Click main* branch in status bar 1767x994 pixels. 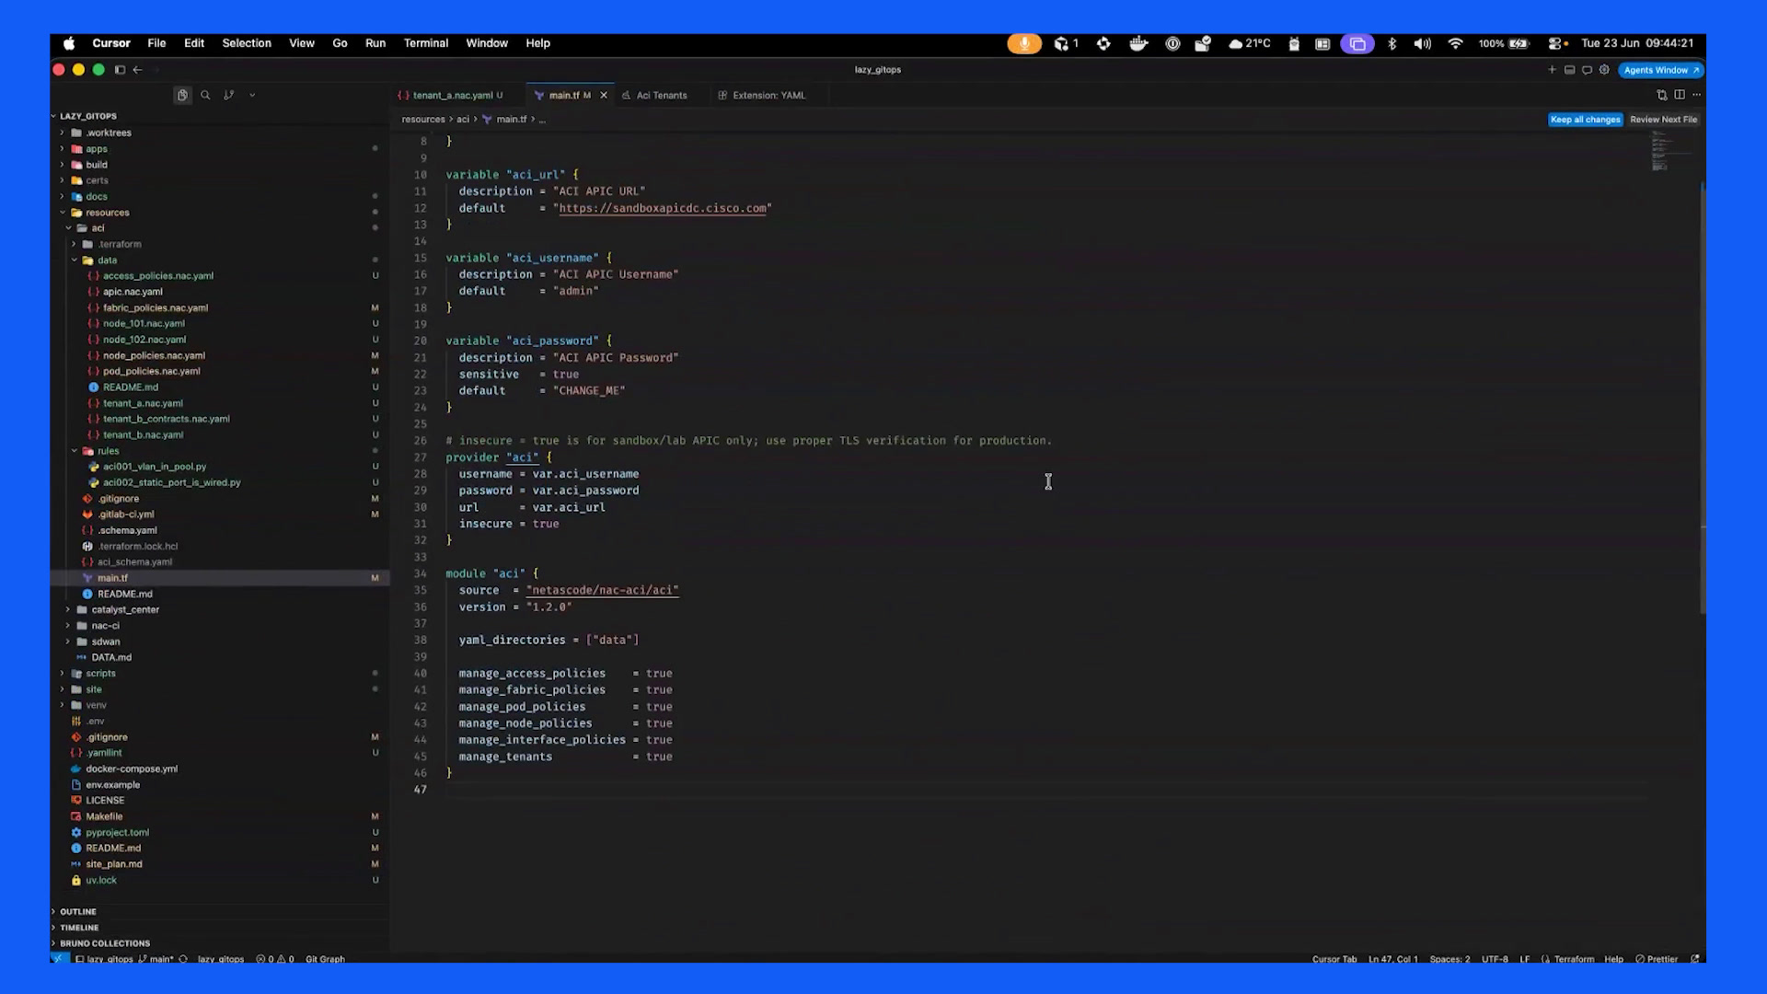coord(156,959)
